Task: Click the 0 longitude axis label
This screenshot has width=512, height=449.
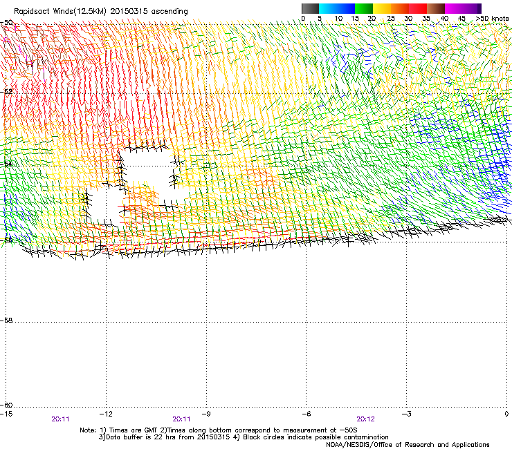Action: pos(506,414)
